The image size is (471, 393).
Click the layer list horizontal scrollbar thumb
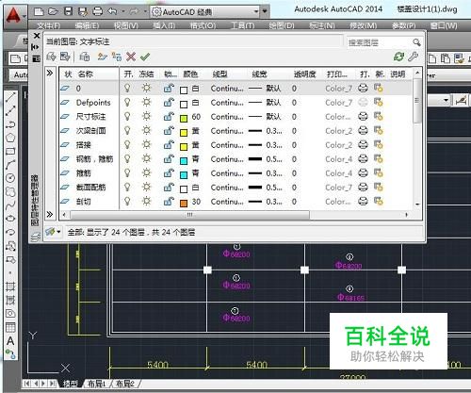pyautogui.click(x=189, y=215)
